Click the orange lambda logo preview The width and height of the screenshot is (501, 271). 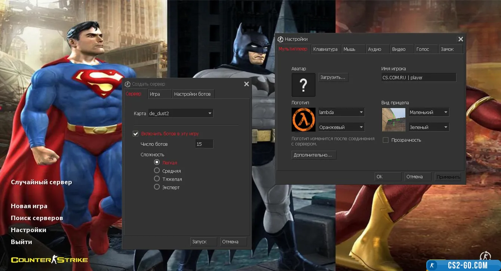pyautogui.click(x=303, y=120)
